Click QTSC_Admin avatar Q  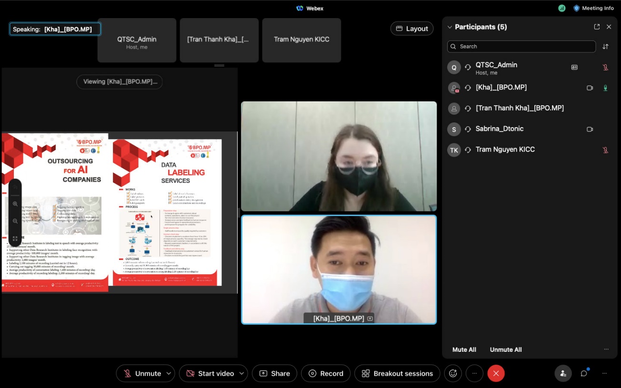tap(454, 68)
